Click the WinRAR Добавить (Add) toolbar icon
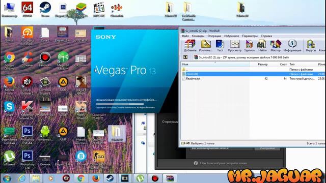The width and height of the screenshot is (326, 183). point(190,46)
